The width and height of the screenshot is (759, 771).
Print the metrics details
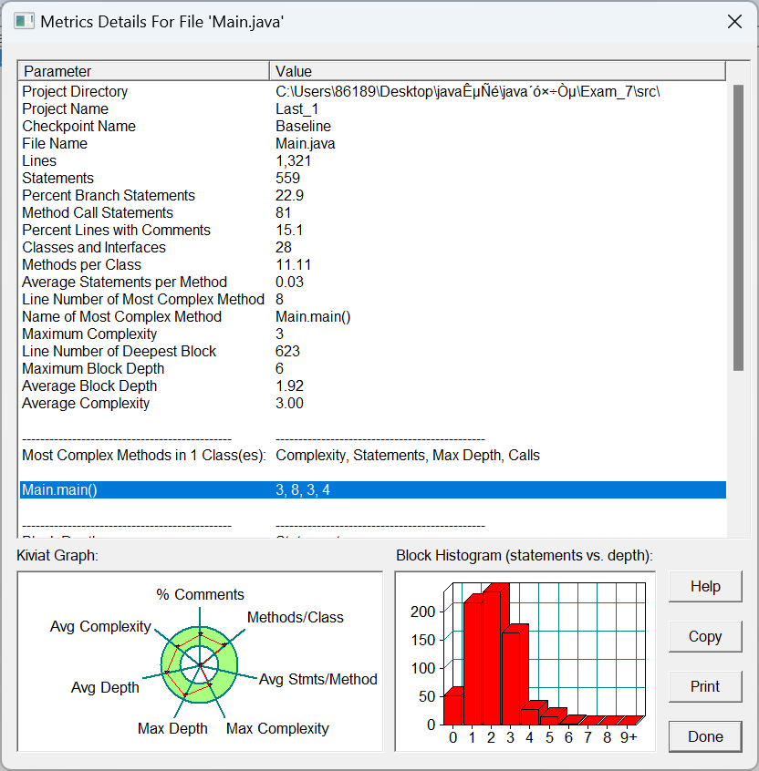click(x=705, y=686)
